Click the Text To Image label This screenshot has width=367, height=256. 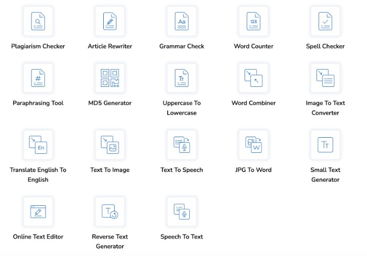(x=110, y=170)
